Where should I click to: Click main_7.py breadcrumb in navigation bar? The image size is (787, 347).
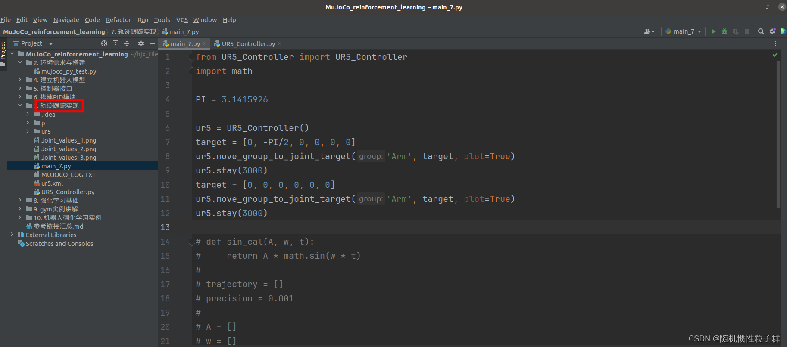[x=181, y=32]
